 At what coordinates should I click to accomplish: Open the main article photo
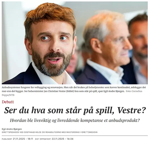pos(75,43)
